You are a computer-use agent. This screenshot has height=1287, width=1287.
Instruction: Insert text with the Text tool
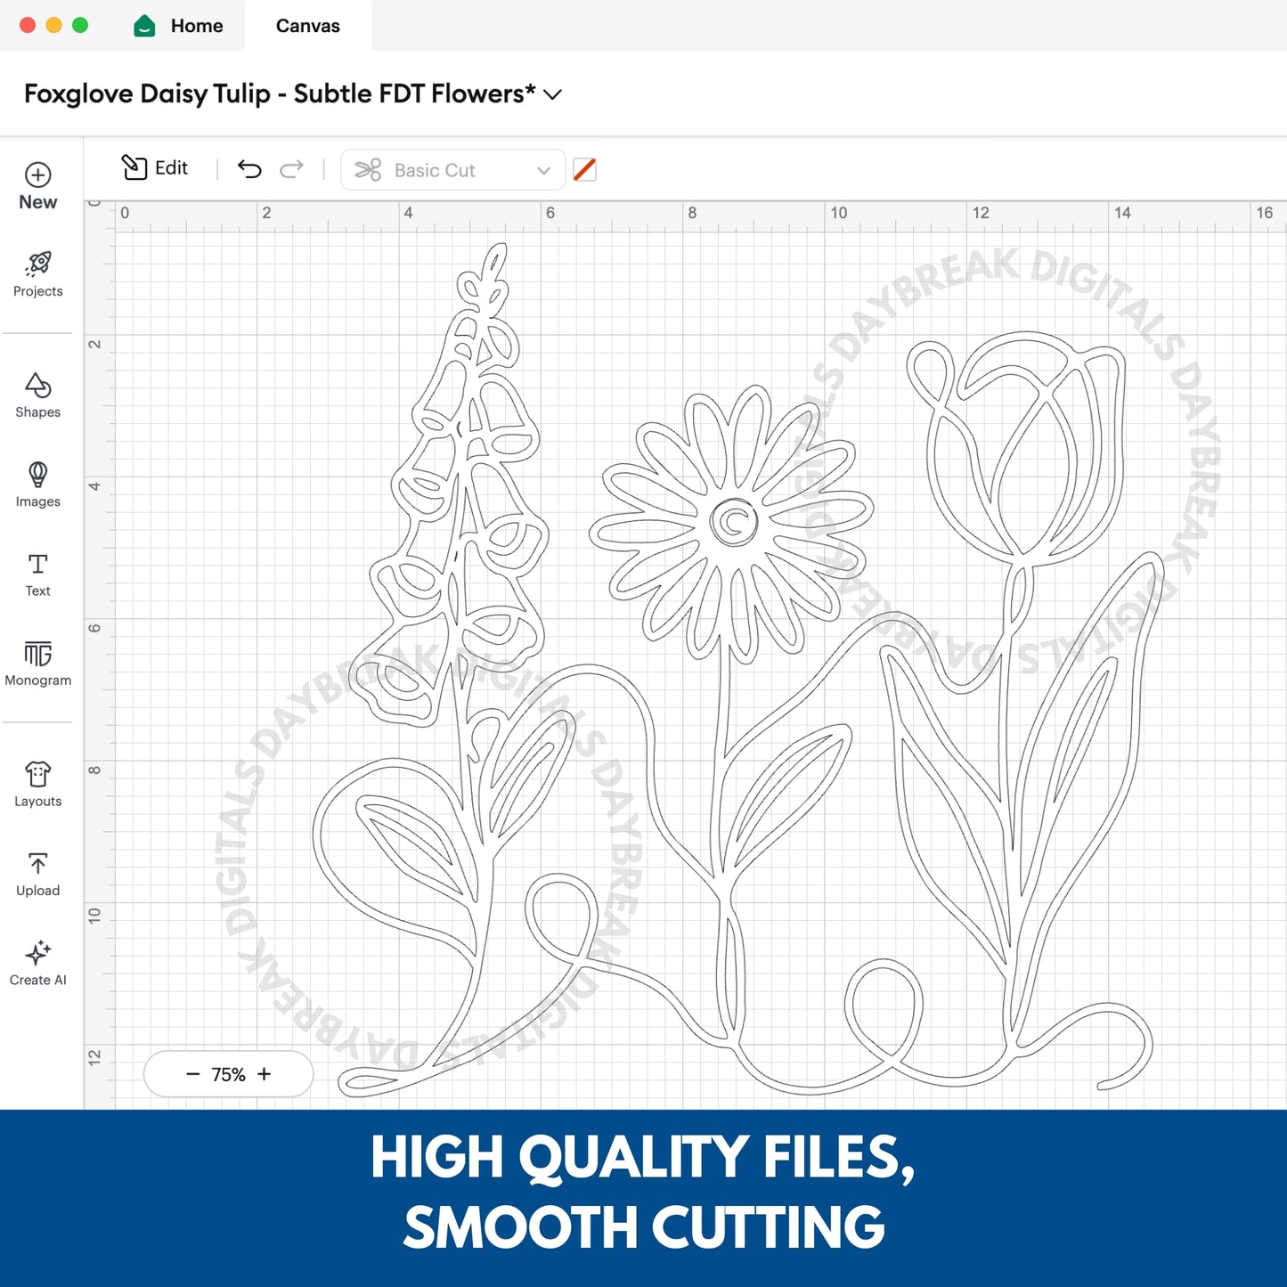click(37, 573)
